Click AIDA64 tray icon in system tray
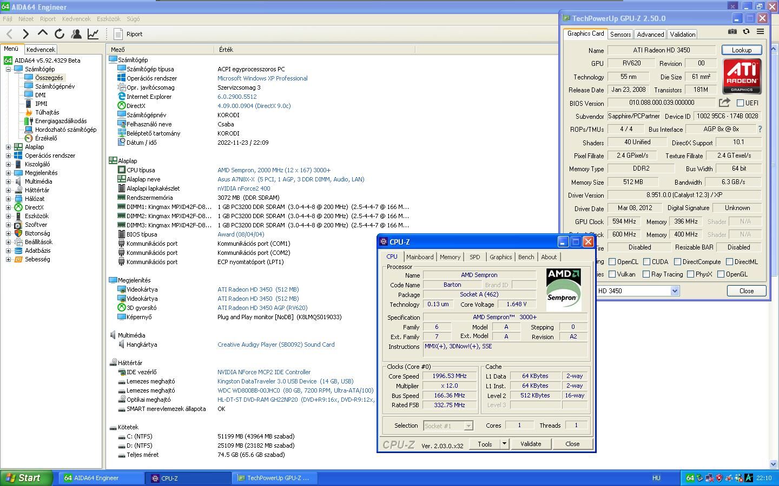779x486 pixels. tap(690, 478)
